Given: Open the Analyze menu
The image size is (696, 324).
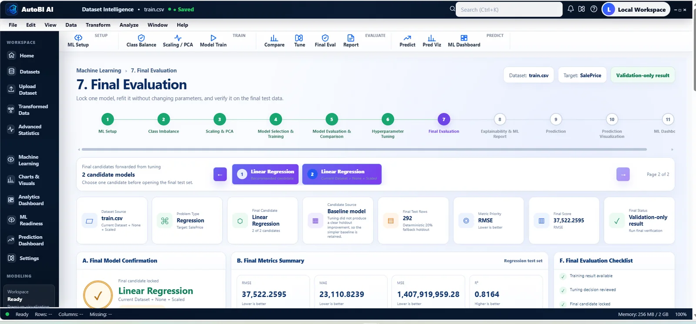Looking at the screenshot, I should coord(129,25).
